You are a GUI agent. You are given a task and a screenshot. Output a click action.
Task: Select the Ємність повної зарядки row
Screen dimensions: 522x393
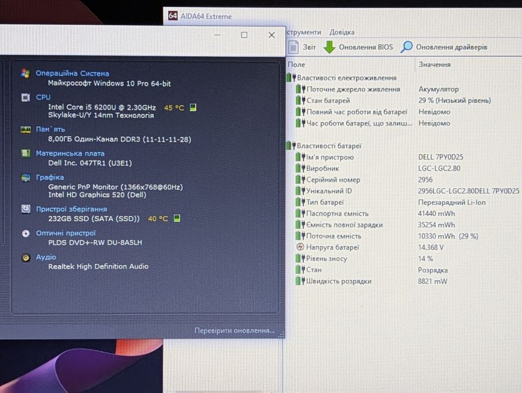[375, 225]
